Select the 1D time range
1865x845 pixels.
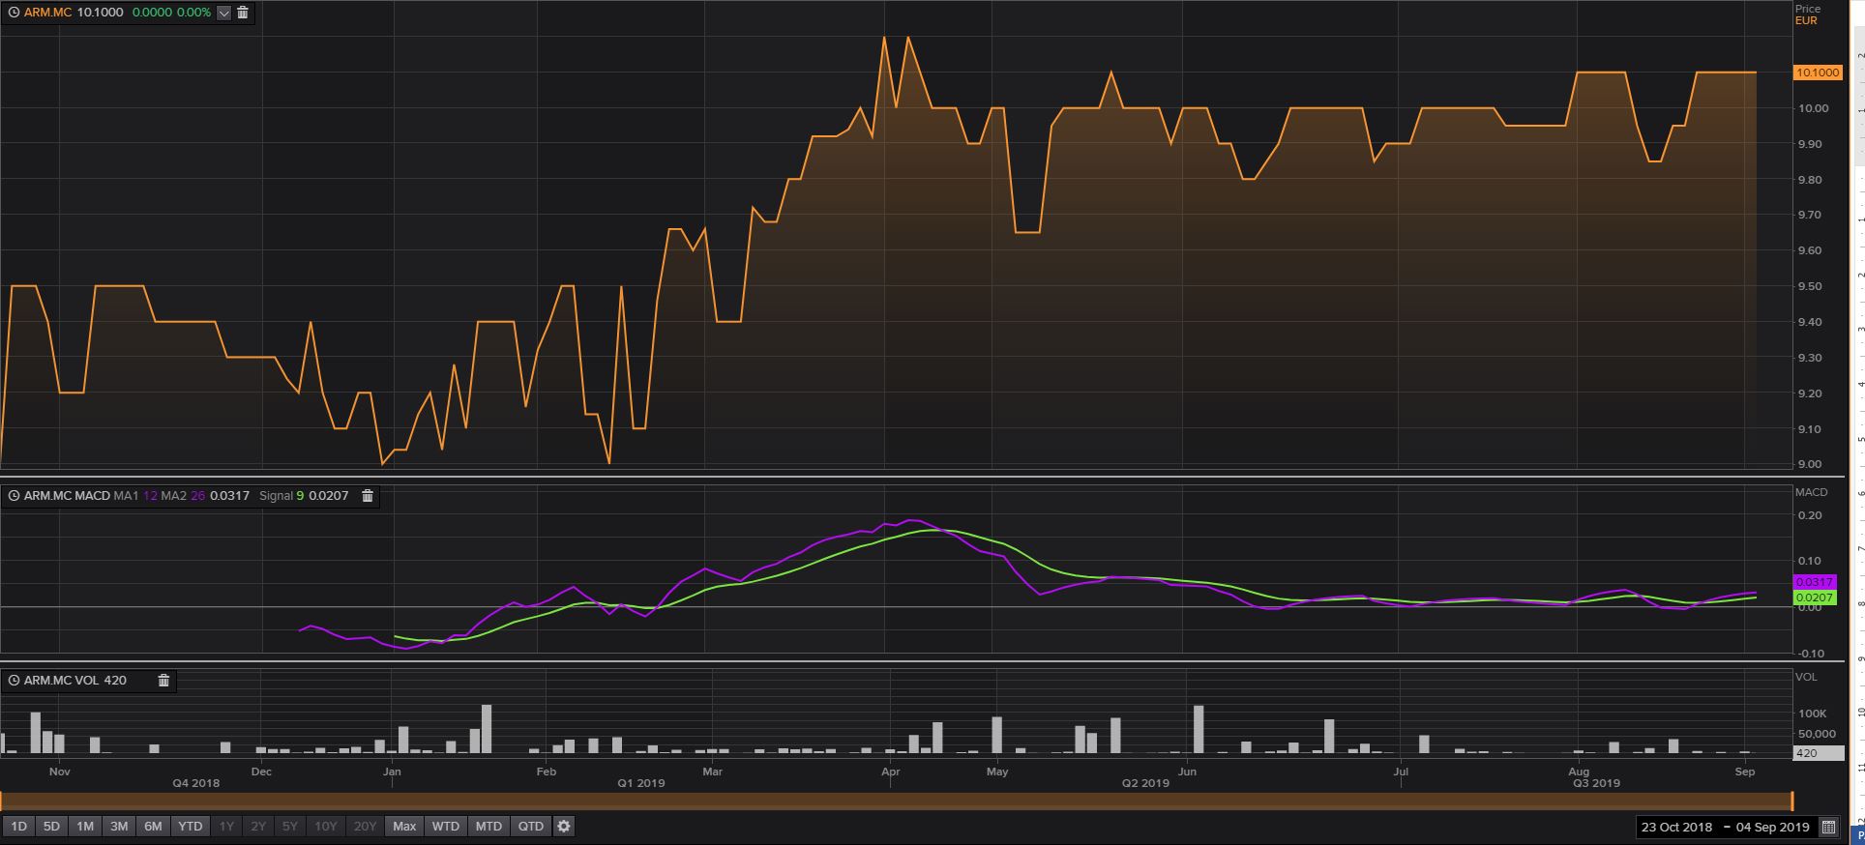point(18,827)
